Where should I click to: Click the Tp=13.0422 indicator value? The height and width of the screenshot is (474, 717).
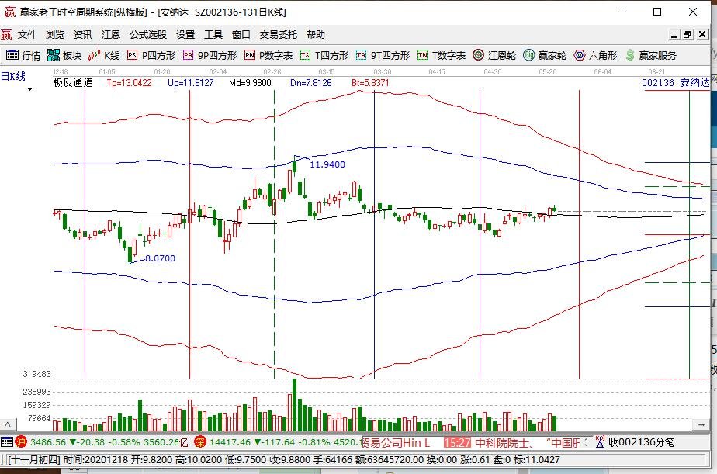click(130, 83)
